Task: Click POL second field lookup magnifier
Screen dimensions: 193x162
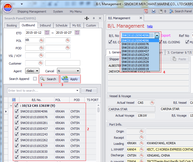Action: coord(68,40)
